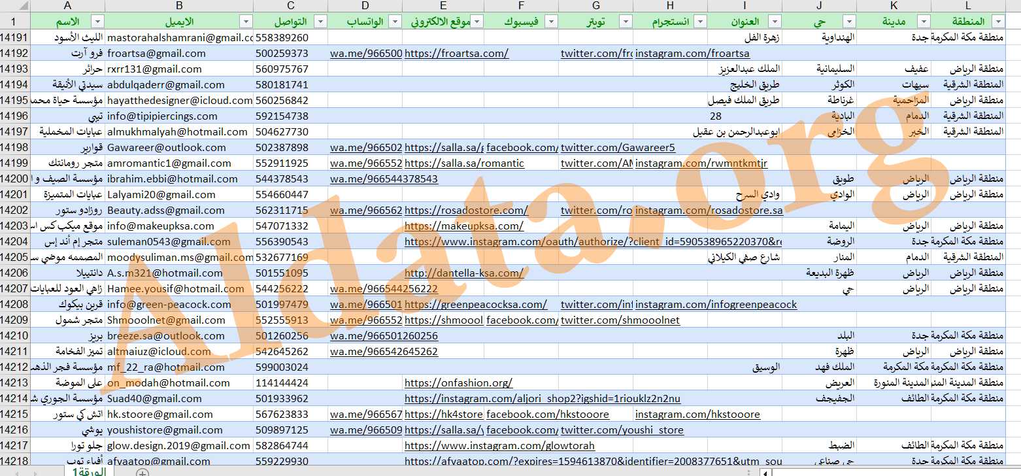This screenshot has height=476, width=1021.
Task: Select column A header
Action: [x=68, y=6]
